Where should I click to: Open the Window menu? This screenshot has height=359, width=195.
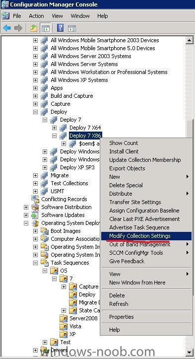pos(80,16)
